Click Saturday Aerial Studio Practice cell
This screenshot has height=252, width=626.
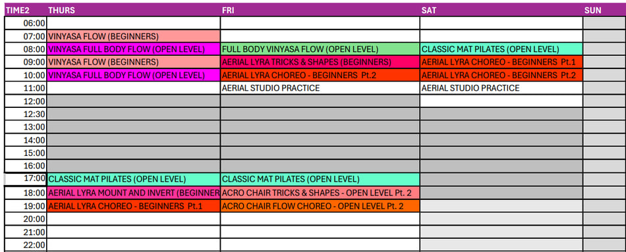501,88
